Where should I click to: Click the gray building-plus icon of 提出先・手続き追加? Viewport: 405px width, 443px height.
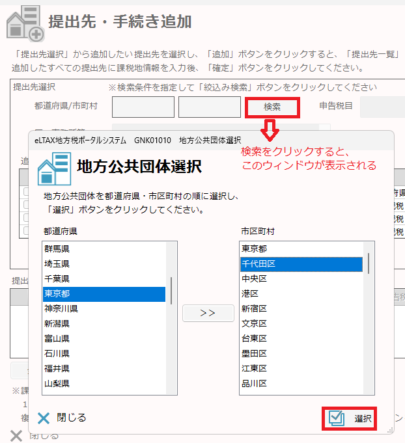pyautogui.click(x=25, y=23)
